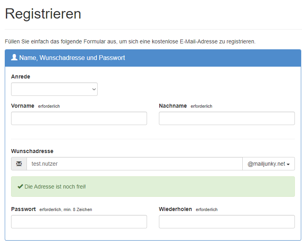Click the Nachname field label

(x=173, y=106)
